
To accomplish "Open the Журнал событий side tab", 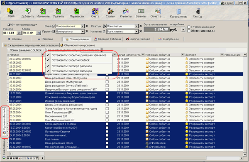I will (4, 121).
